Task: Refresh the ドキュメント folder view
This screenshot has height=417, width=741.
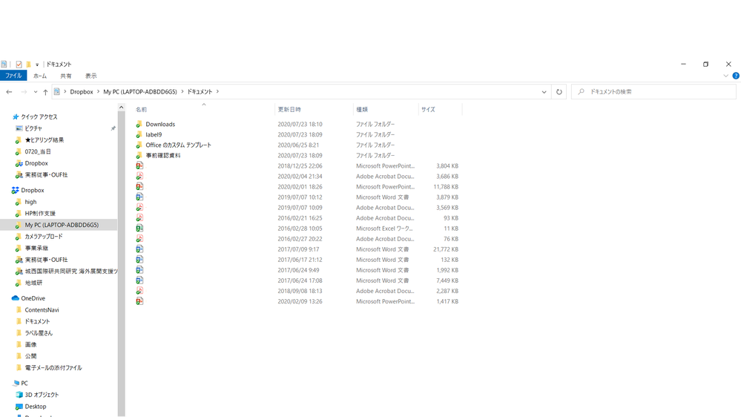Action: pos(559,92)
